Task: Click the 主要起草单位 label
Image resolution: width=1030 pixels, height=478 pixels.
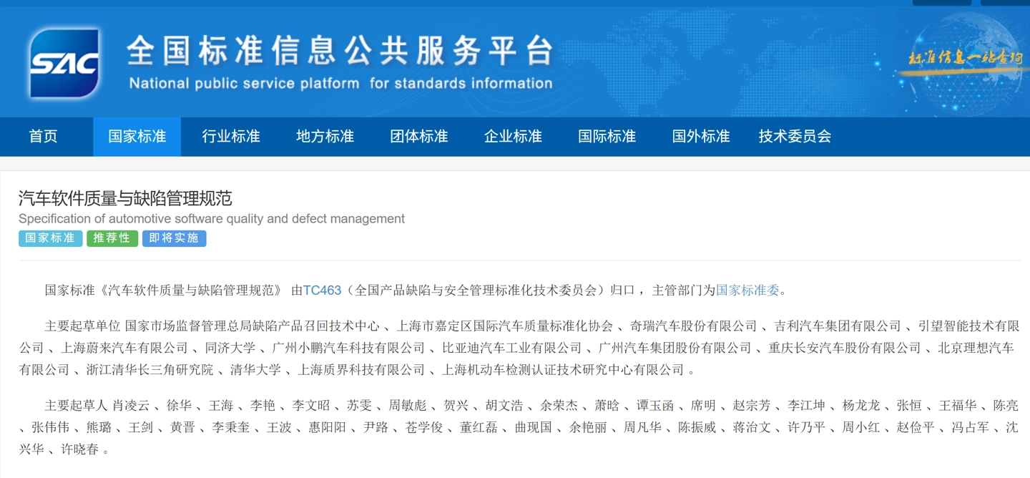Action: pyautogui.click(x=82, y=326)
